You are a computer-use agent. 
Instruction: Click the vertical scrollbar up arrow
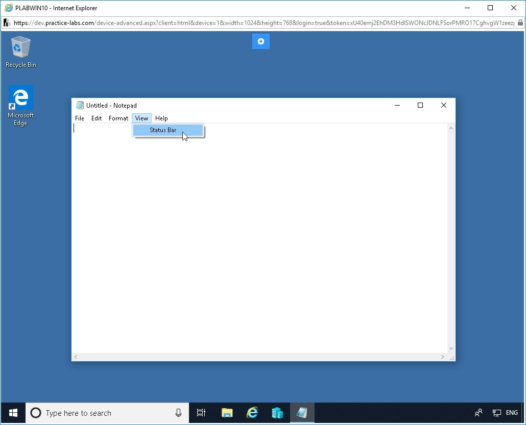451,128
